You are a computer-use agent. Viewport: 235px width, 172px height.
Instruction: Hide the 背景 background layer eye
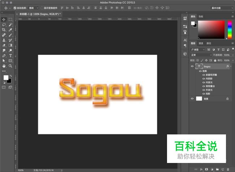[192, 99]
